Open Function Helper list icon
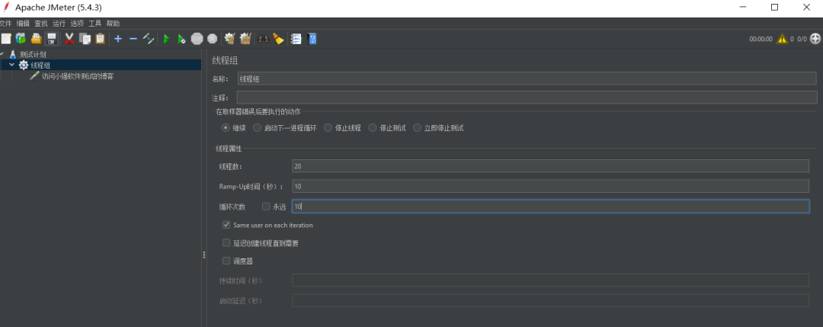Image resolution: width=823 pixels, height=327 pixels. coord(296,38)
